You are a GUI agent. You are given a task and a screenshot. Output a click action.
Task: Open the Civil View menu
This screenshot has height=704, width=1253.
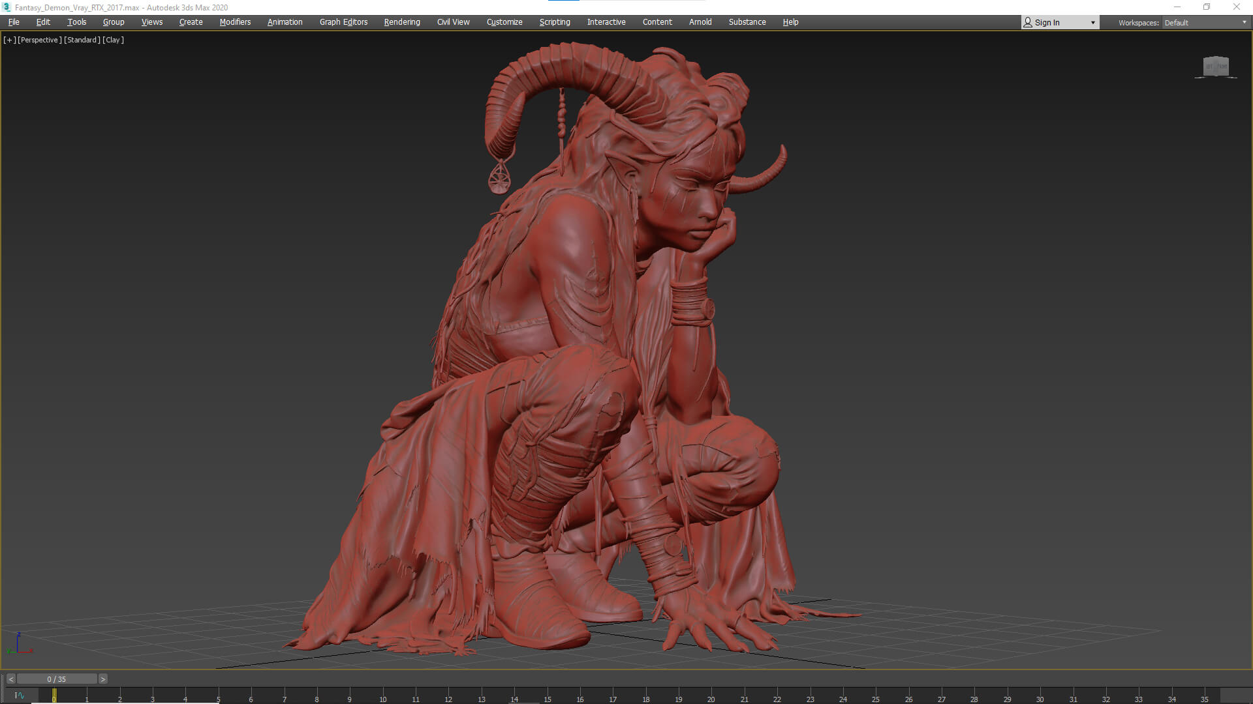(453, 22)
